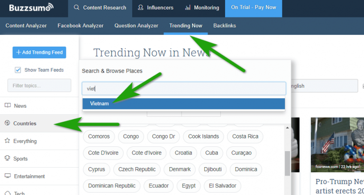
Task: Click the Tech cloud icon
Action: pyautogui.click(x=8, y=193)
